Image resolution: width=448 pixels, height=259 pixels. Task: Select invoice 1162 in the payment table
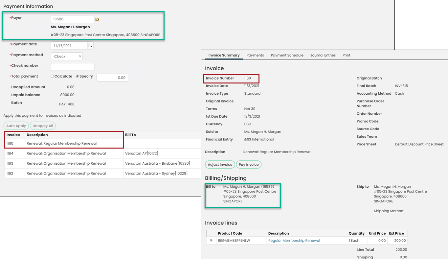[x=10, y=173]
